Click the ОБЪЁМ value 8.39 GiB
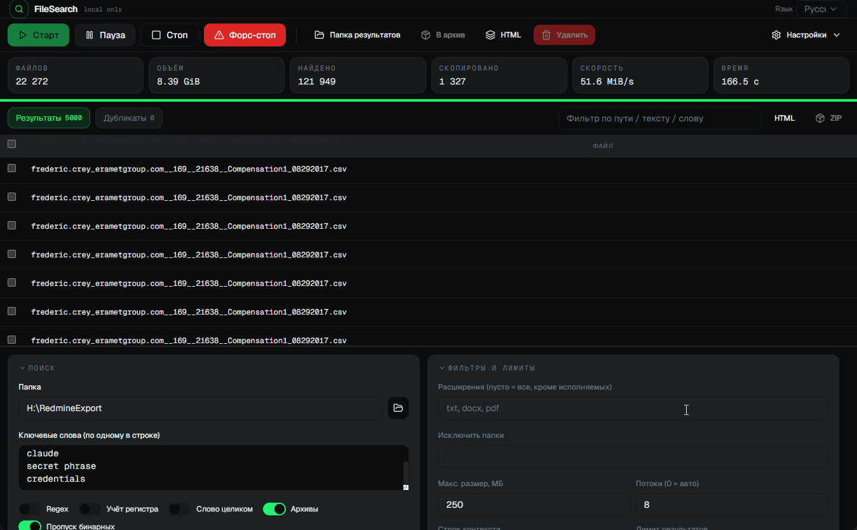This screenshot has height=530, width=857. [x=179, y=82]
